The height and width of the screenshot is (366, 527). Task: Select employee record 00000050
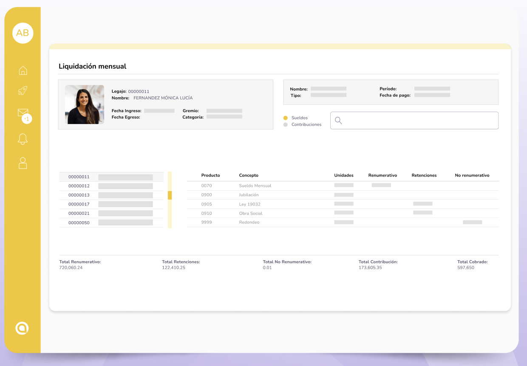click(x=79, y=222)
